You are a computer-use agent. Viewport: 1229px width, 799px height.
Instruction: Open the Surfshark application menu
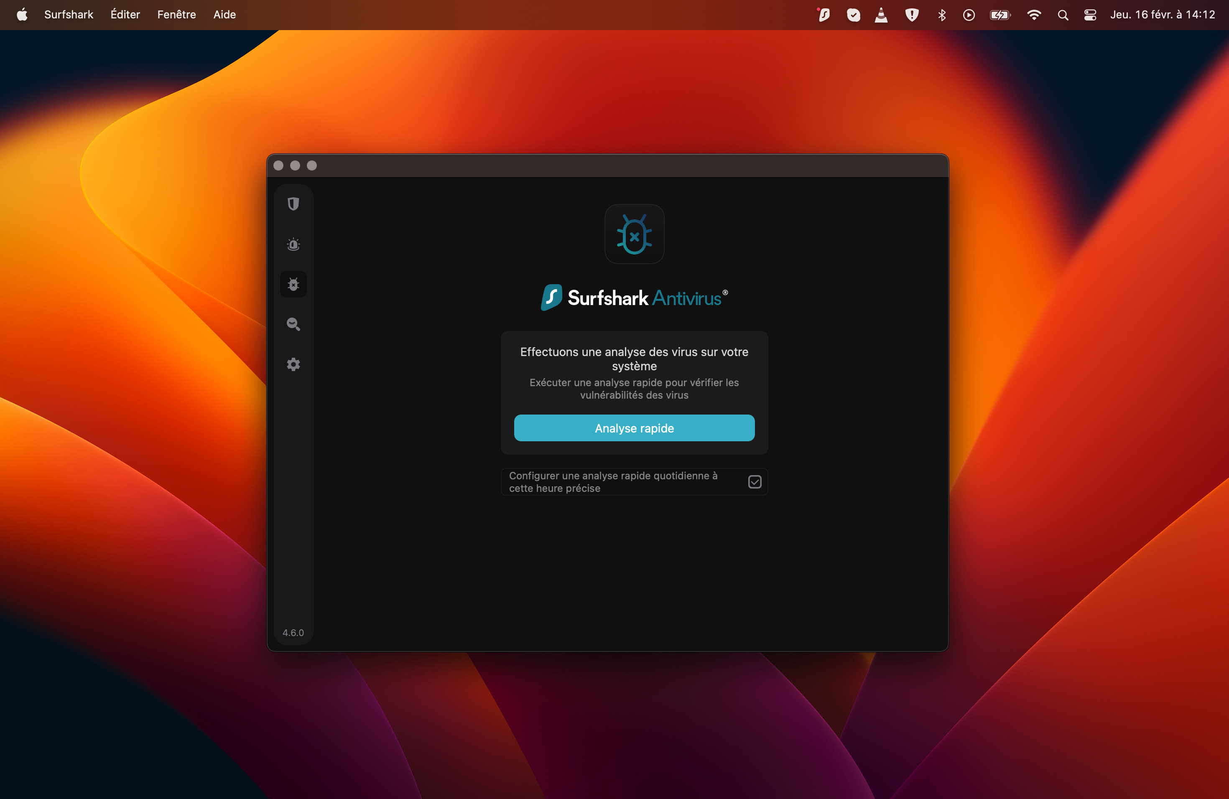pos(68,15)
